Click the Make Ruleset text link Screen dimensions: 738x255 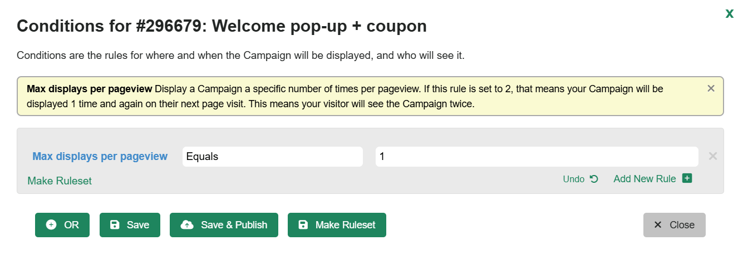click(x=60, y=181)
